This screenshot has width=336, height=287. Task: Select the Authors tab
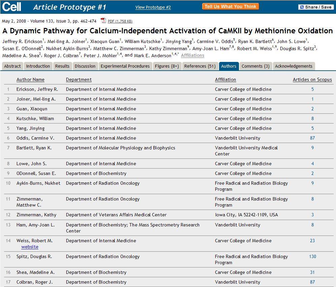(x=228, y=66)
